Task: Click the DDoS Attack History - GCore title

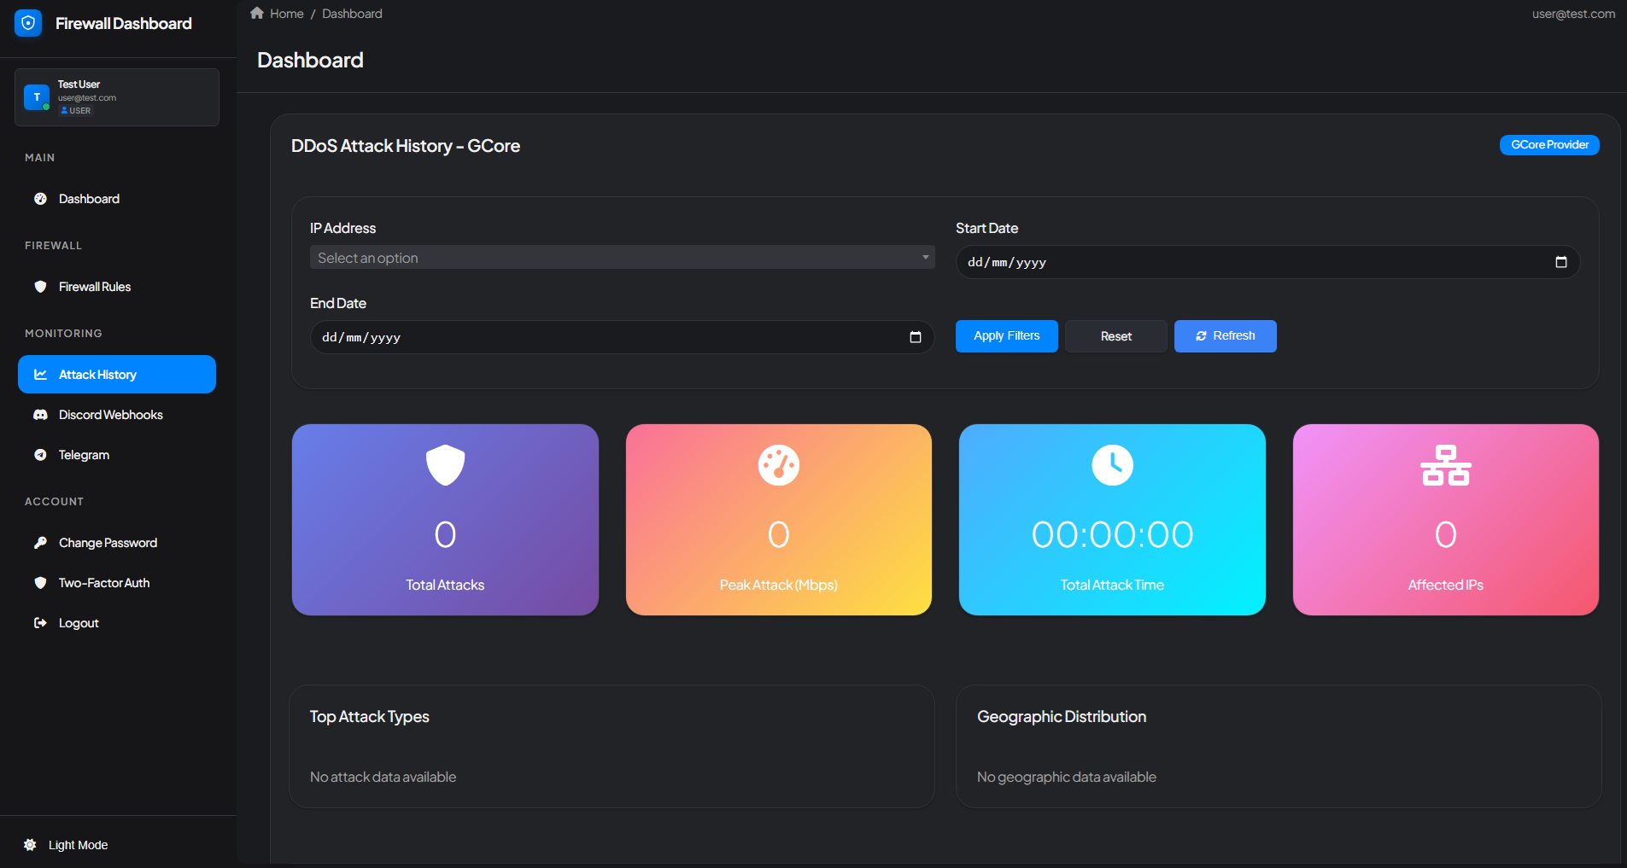Action: click(406, 146)
